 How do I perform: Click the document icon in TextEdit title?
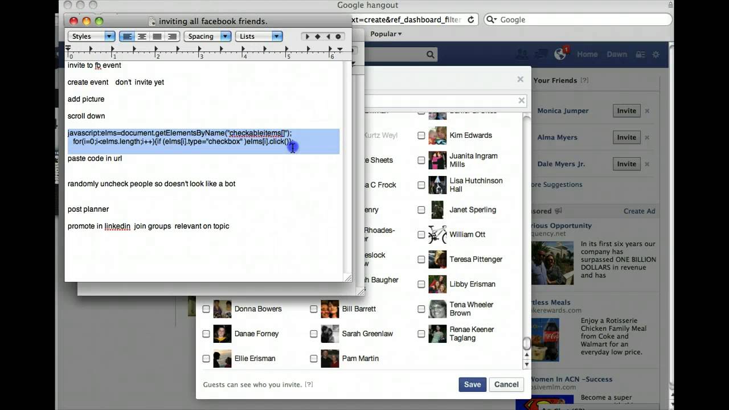point(152,21)
